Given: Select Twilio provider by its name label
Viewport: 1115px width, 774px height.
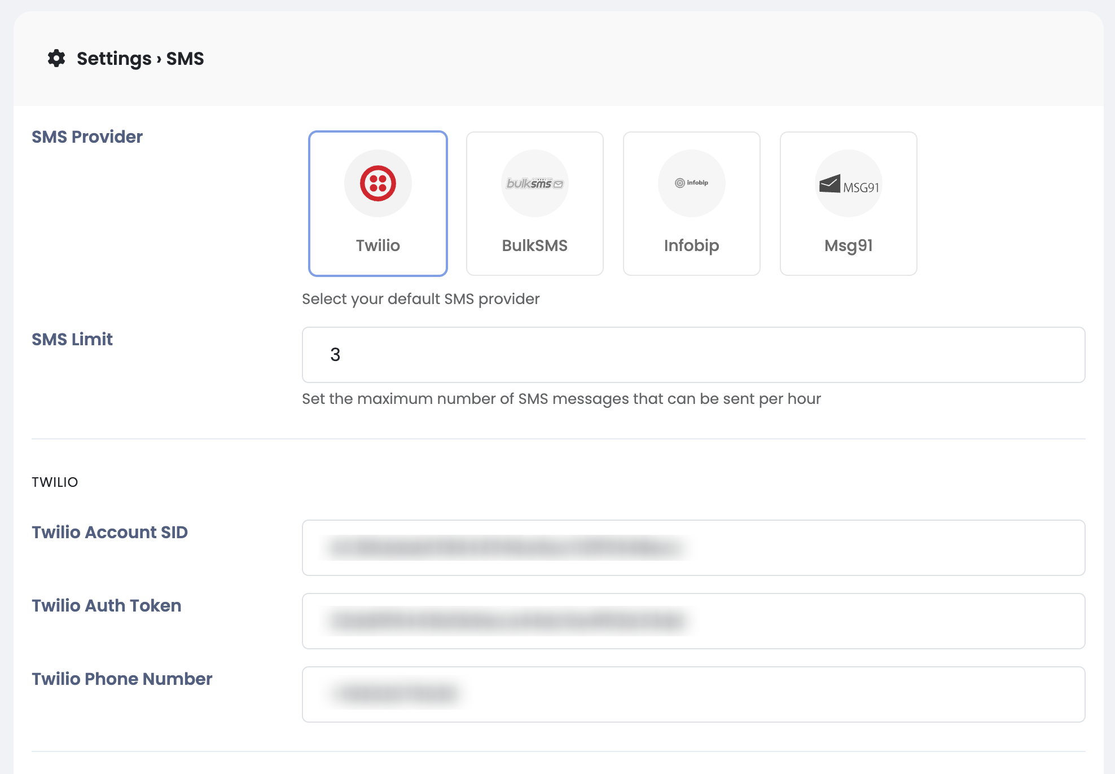Looking at the screenshot, I should [x=377, y=245].
